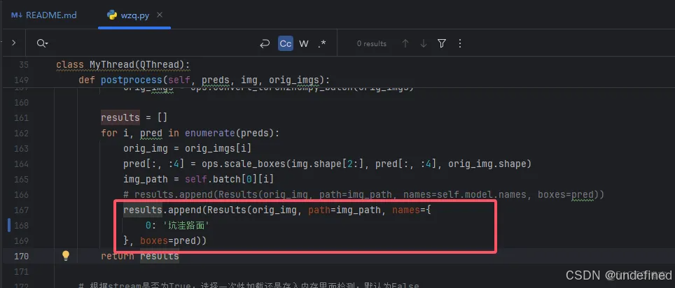Image resolution: width=675 pixels, height=288 pixels.
Task: Click the line number 164 in gutter
Action: (21, 164)
